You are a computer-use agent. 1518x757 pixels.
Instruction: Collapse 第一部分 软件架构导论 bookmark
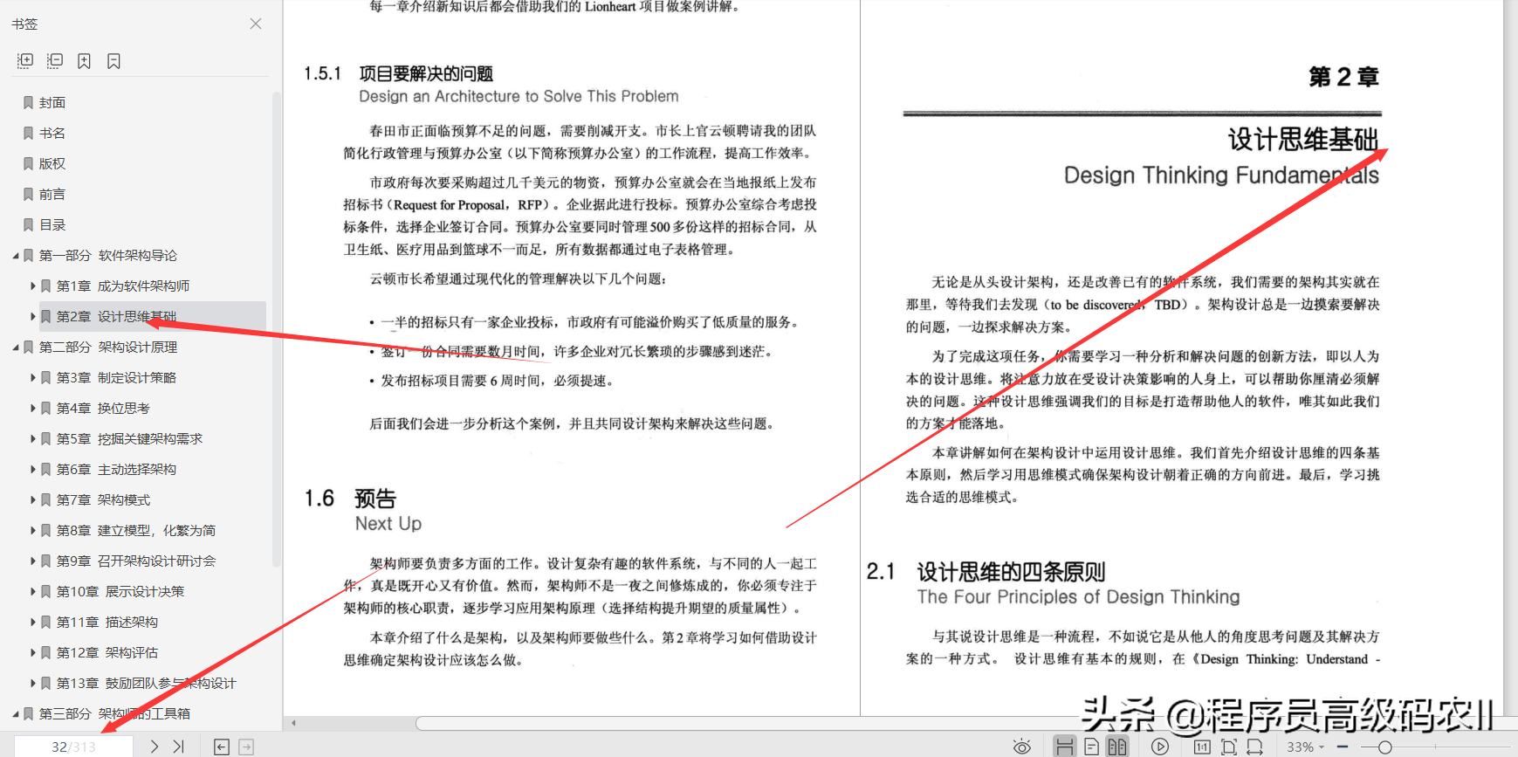tap(16, 256)
